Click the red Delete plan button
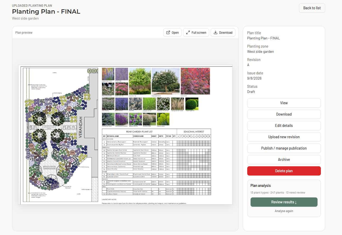This screenshot has width=342, height=235. click(x=284, y=171)
